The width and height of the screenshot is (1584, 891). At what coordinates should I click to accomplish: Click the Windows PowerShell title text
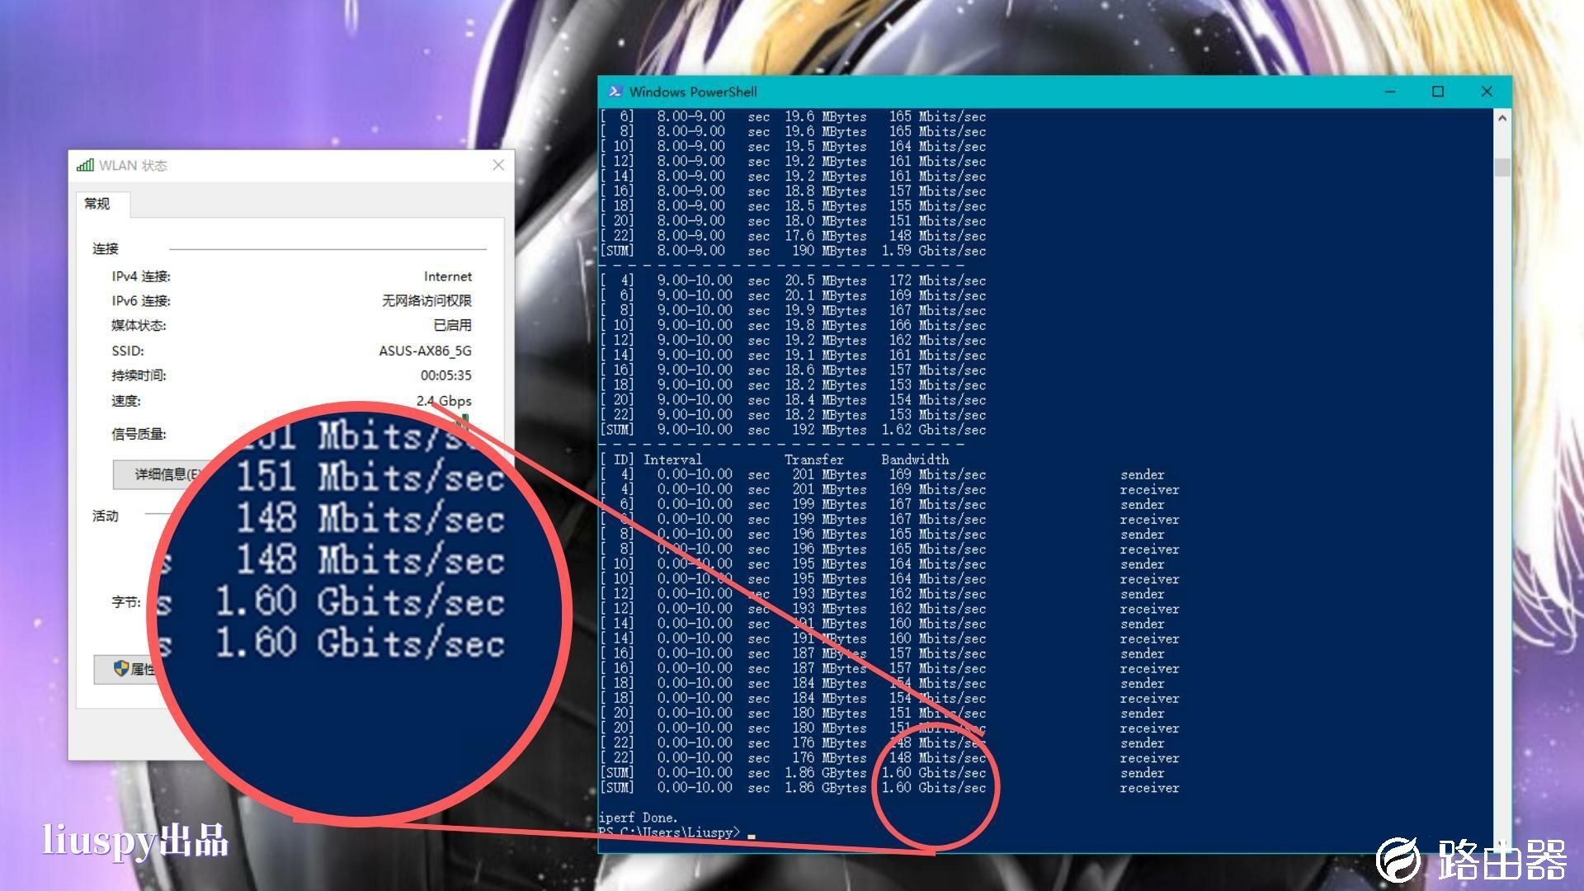(x=693, y=92)
